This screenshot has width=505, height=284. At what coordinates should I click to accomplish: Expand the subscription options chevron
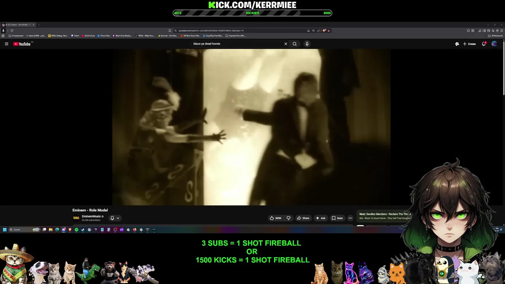click(118, 218)
